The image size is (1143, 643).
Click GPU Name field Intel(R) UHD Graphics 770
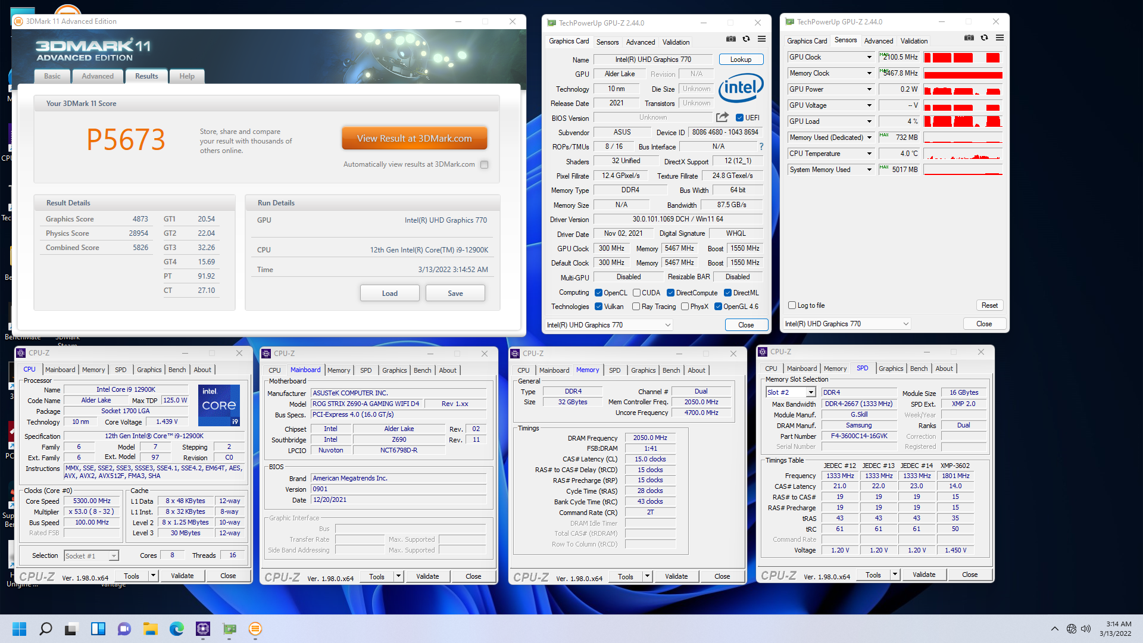click(653, 60)
